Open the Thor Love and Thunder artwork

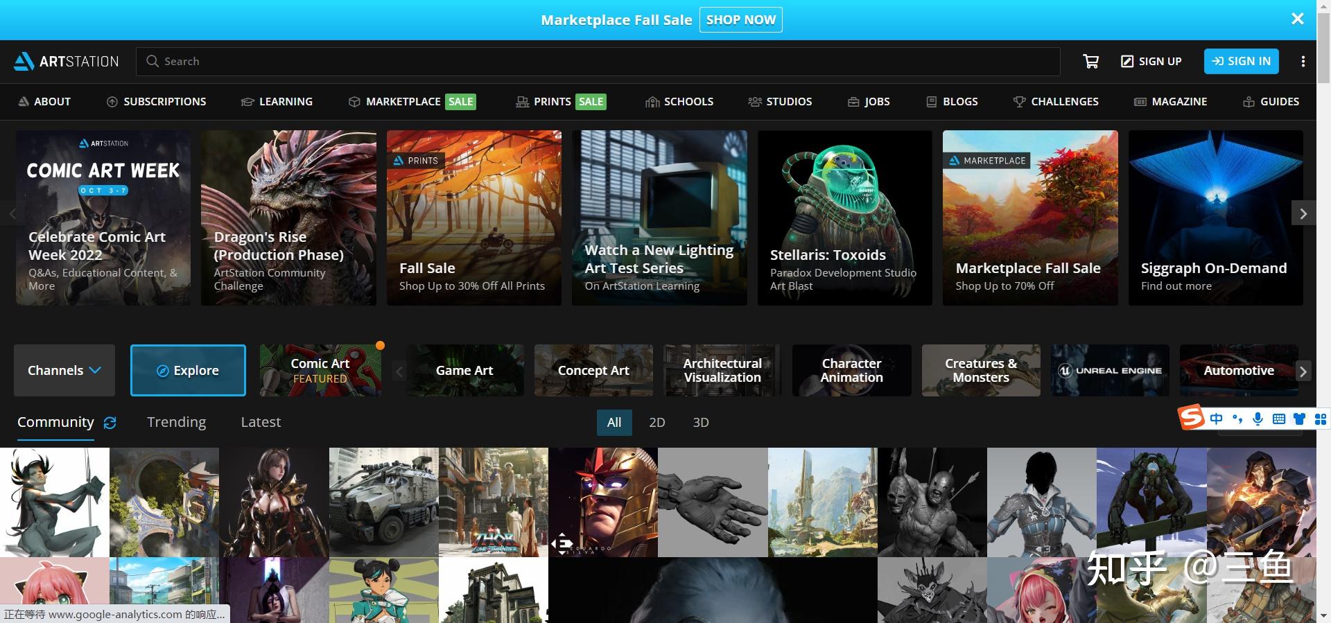(x=494, y=502)
